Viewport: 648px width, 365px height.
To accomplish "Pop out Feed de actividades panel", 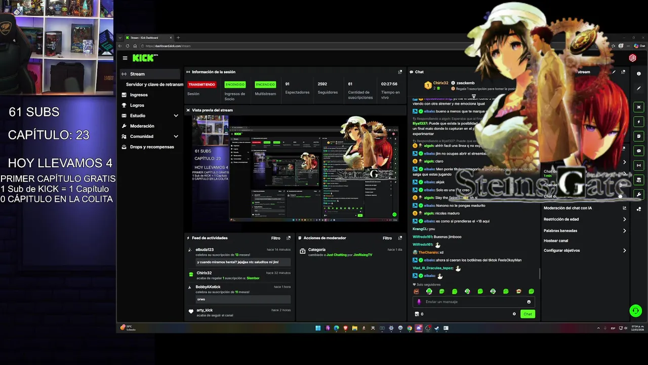I will point(289,238).
